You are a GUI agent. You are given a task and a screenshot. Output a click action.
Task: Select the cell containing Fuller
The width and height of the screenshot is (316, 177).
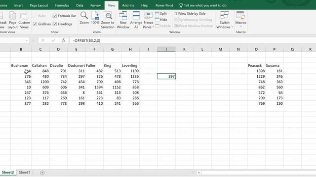click(x=94, y=65)
